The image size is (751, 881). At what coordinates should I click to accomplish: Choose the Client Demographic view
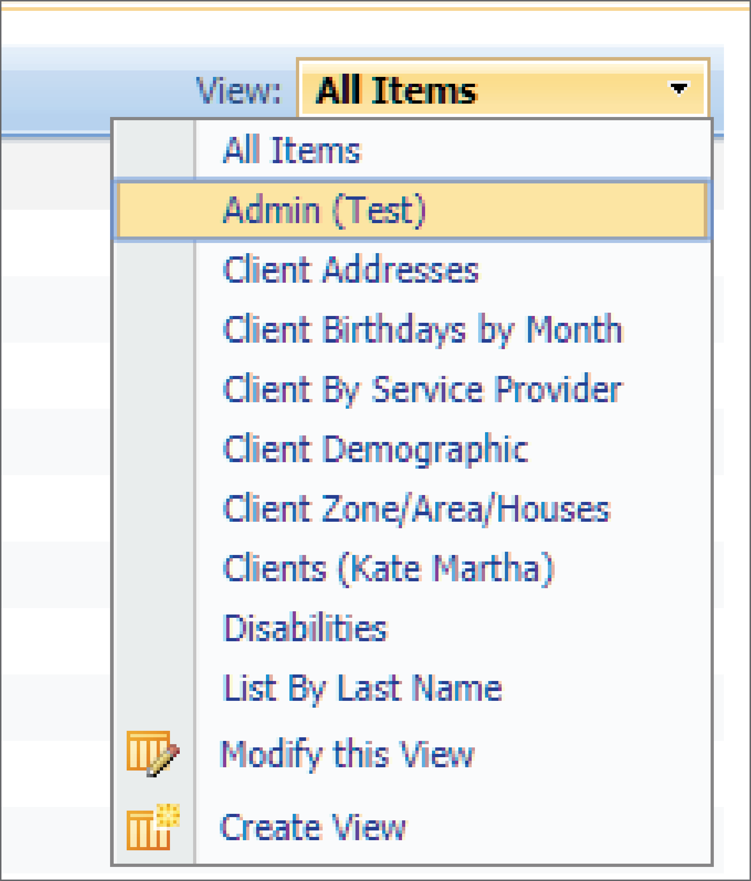point(376,450)
